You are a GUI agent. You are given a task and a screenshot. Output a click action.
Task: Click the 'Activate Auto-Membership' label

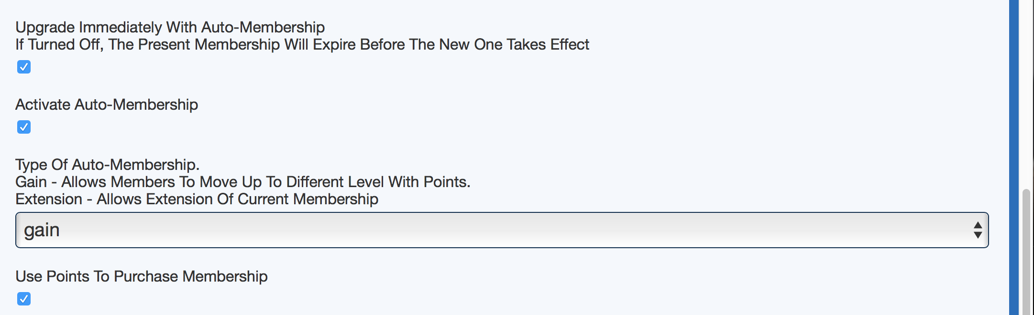(107, 105)
